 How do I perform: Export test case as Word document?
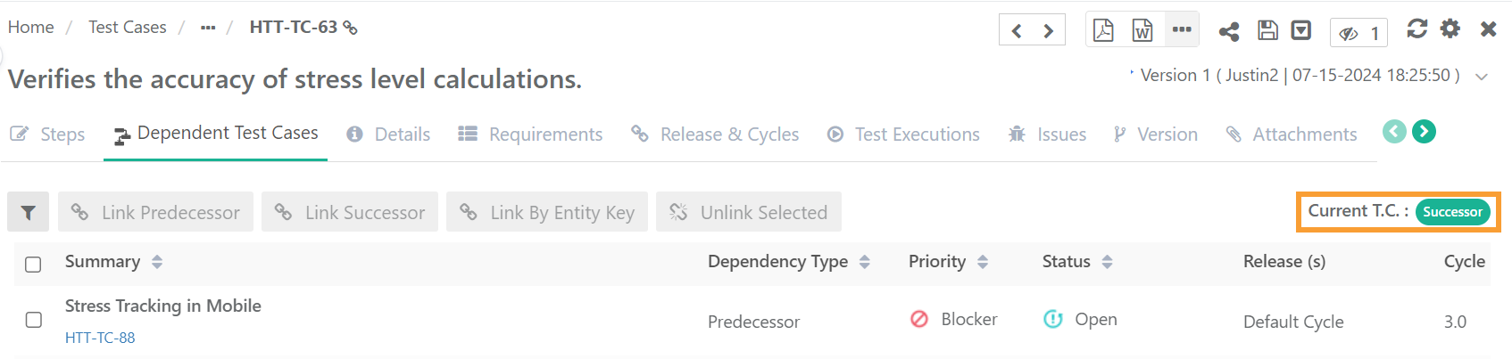pos(1142,30)
